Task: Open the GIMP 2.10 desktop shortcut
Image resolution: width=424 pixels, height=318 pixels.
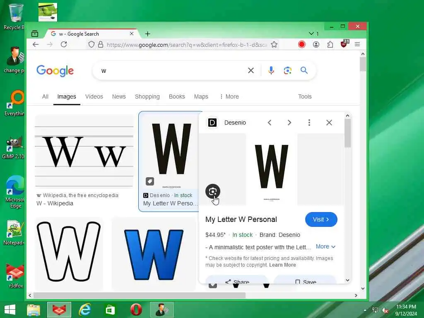Action: click(x=13, y=148)
